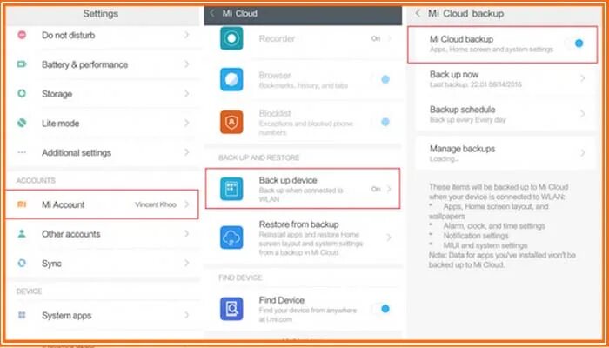Click the Browser app icon
The image size is (609, 348).
[x=231, y=79]
